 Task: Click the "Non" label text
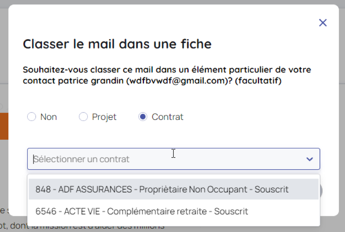point(48,117)
